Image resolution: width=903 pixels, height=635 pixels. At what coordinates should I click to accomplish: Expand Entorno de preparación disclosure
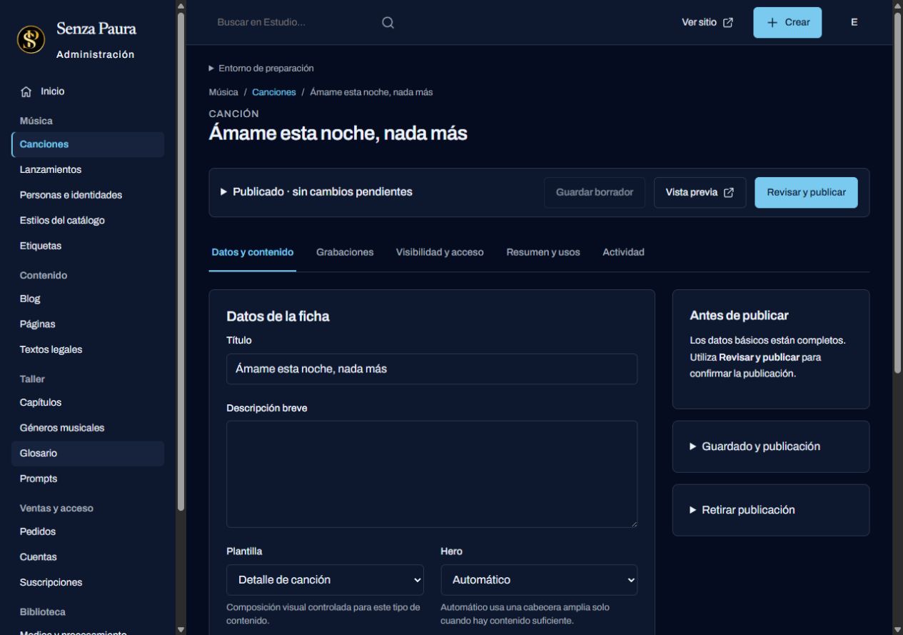coord(261,69)
